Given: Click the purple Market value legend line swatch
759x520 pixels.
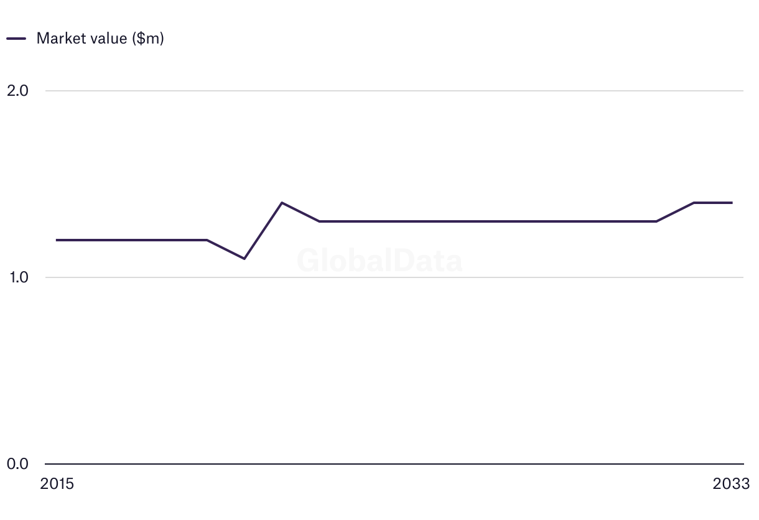Looking at the screenshot, I should tap(16, 39).
